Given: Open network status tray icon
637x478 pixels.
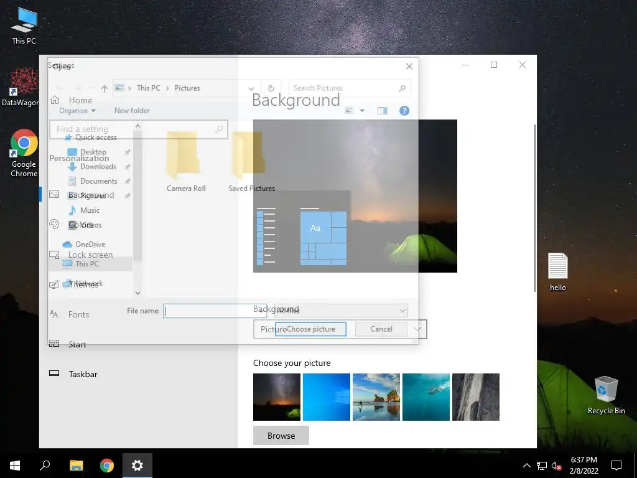Looking at the screenshot, I should point(542,466).
